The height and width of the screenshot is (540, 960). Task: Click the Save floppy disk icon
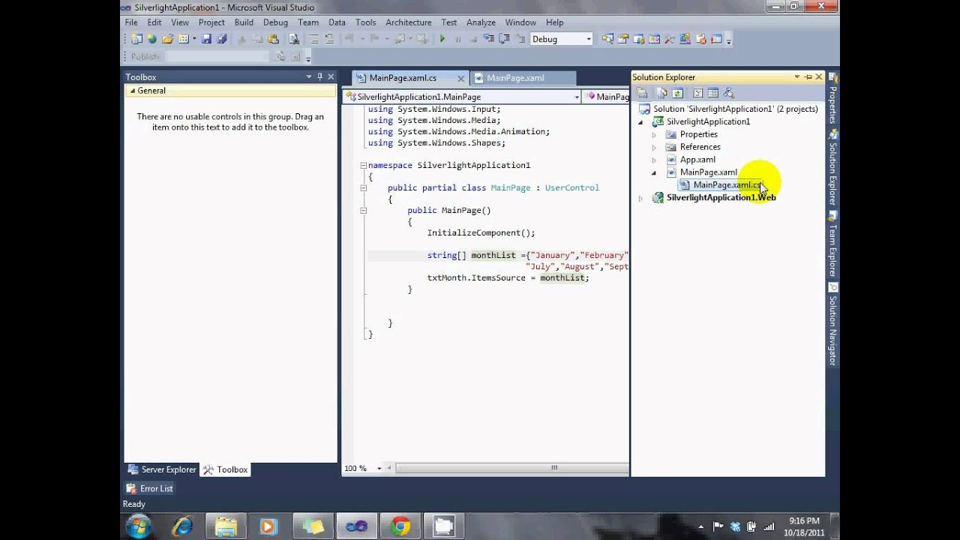coord(206,39)
